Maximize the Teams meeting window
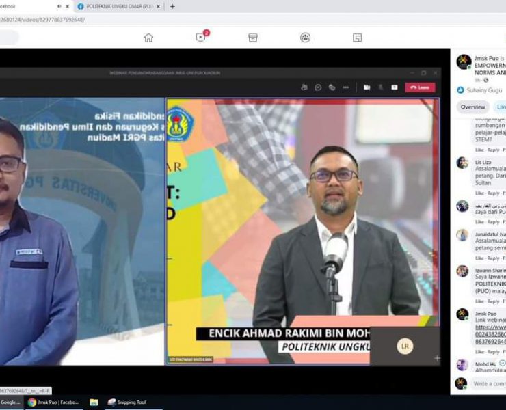Viewport: 506px width, 410px height. click(x=423, y=73)
